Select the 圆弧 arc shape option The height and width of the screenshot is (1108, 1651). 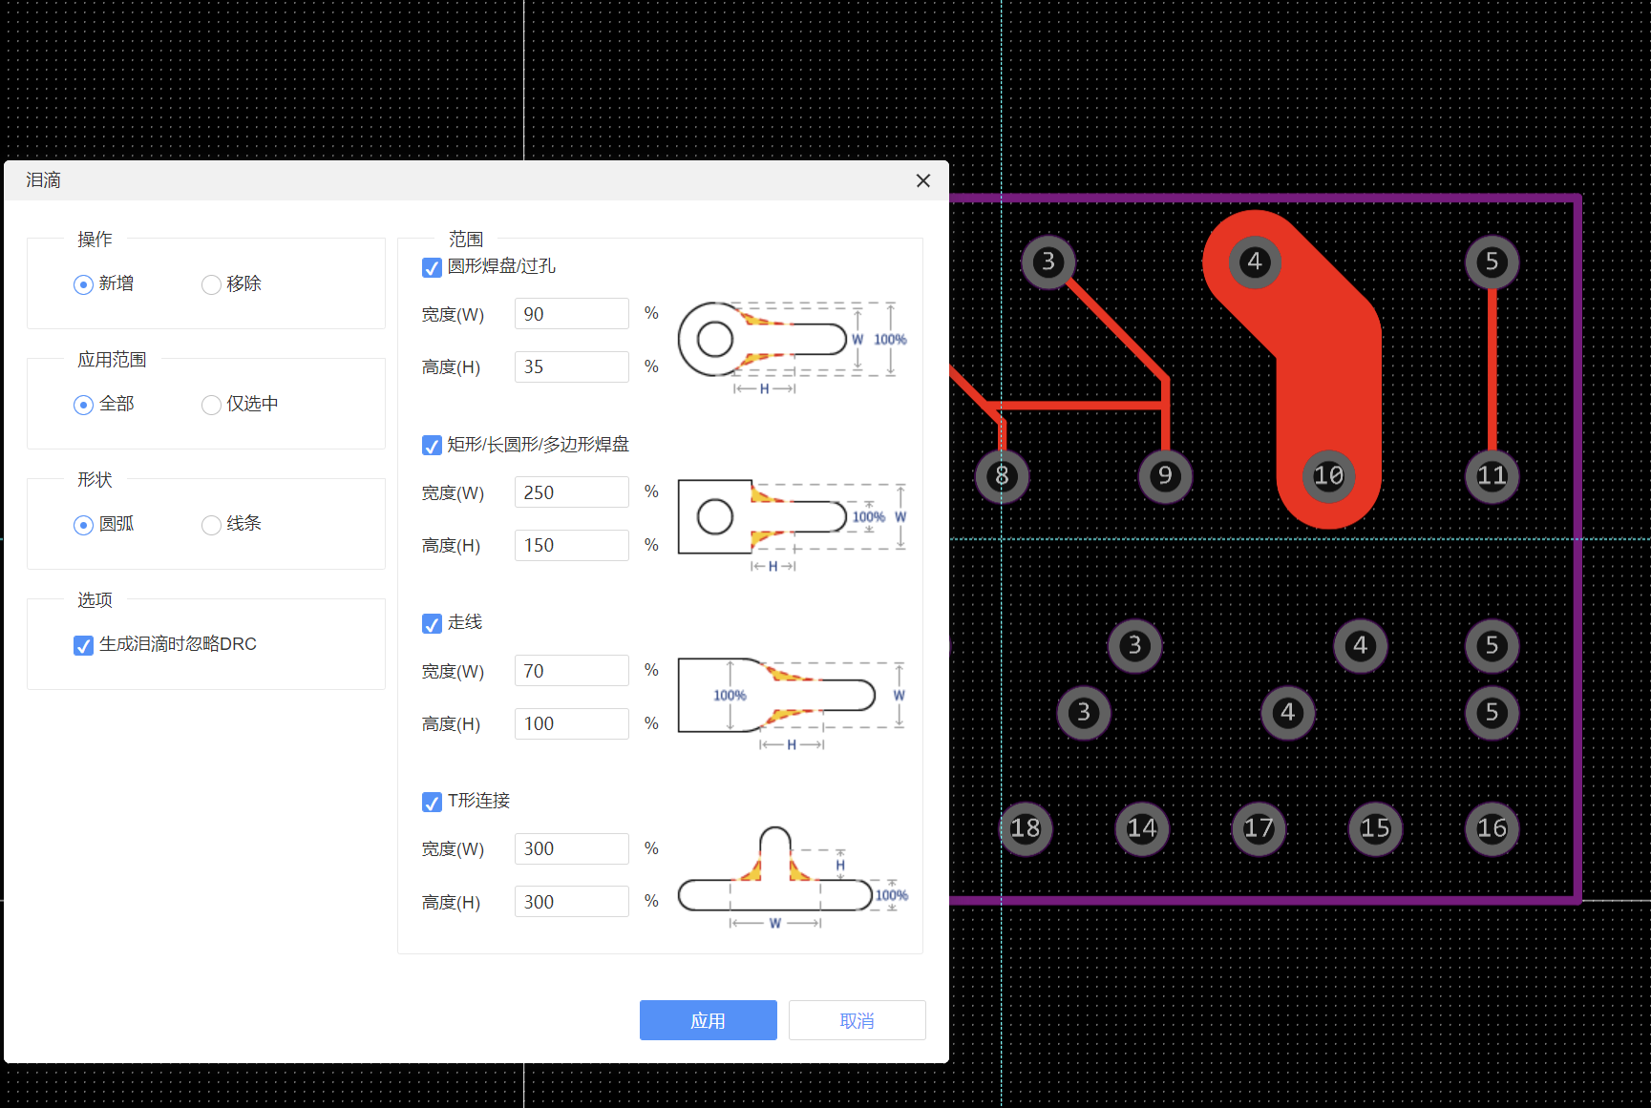point(84,525)
